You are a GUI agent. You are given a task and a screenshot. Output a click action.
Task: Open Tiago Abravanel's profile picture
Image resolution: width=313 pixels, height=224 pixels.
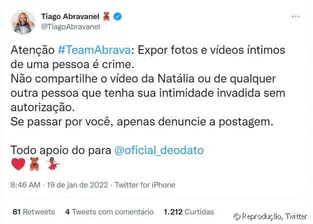point(23,22)
